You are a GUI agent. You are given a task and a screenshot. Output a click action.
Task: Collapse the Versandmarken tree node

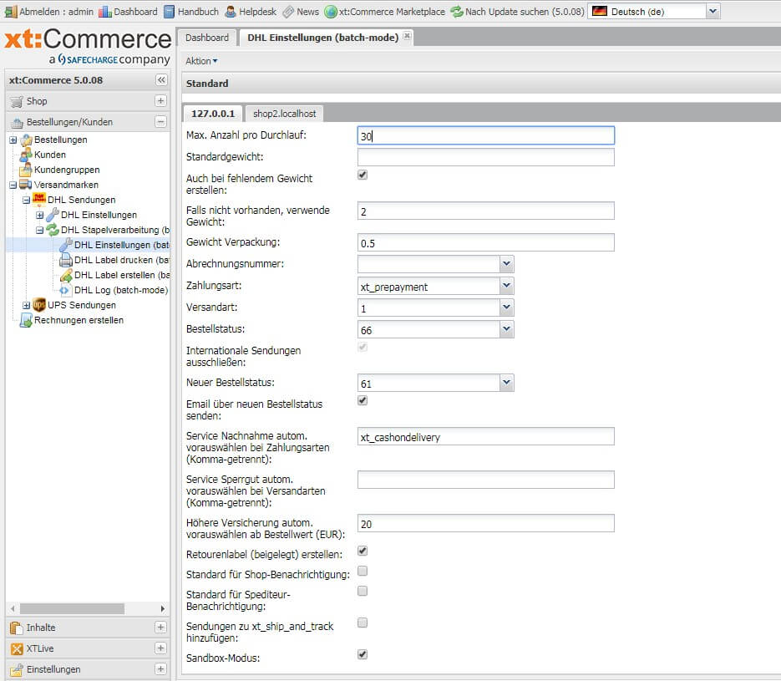pyautogui.click(x=13, y=185)
